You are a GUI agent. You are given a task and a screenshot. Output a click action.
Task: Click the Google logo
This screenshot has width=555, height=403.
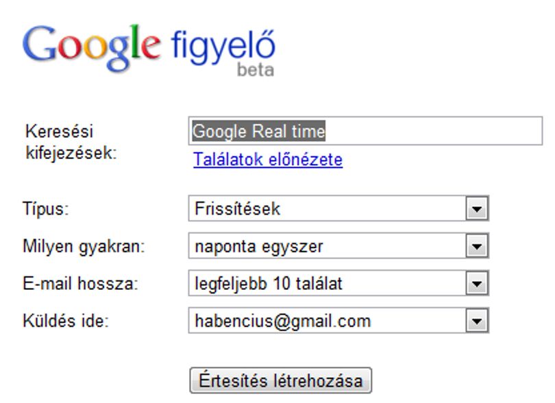[91, 48]
